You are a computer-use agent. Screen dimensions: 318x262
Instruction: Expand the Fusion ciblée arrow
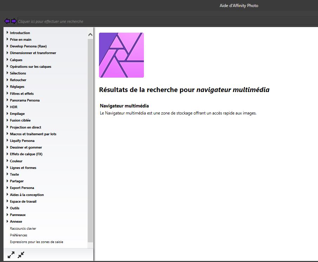(x=7, y=120)
